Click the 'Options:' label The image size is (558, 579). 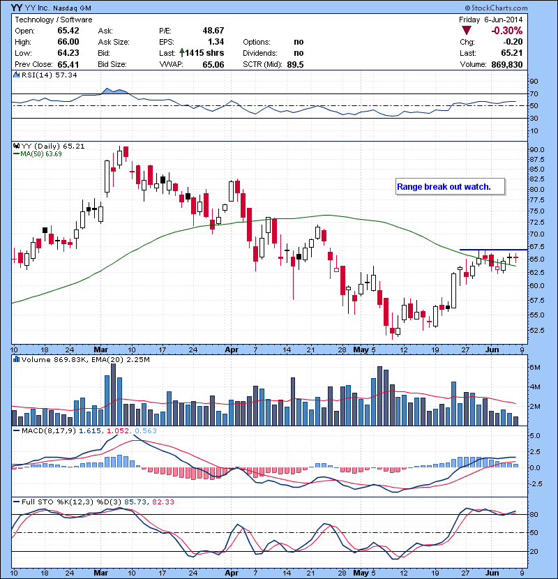click(257, 42)
